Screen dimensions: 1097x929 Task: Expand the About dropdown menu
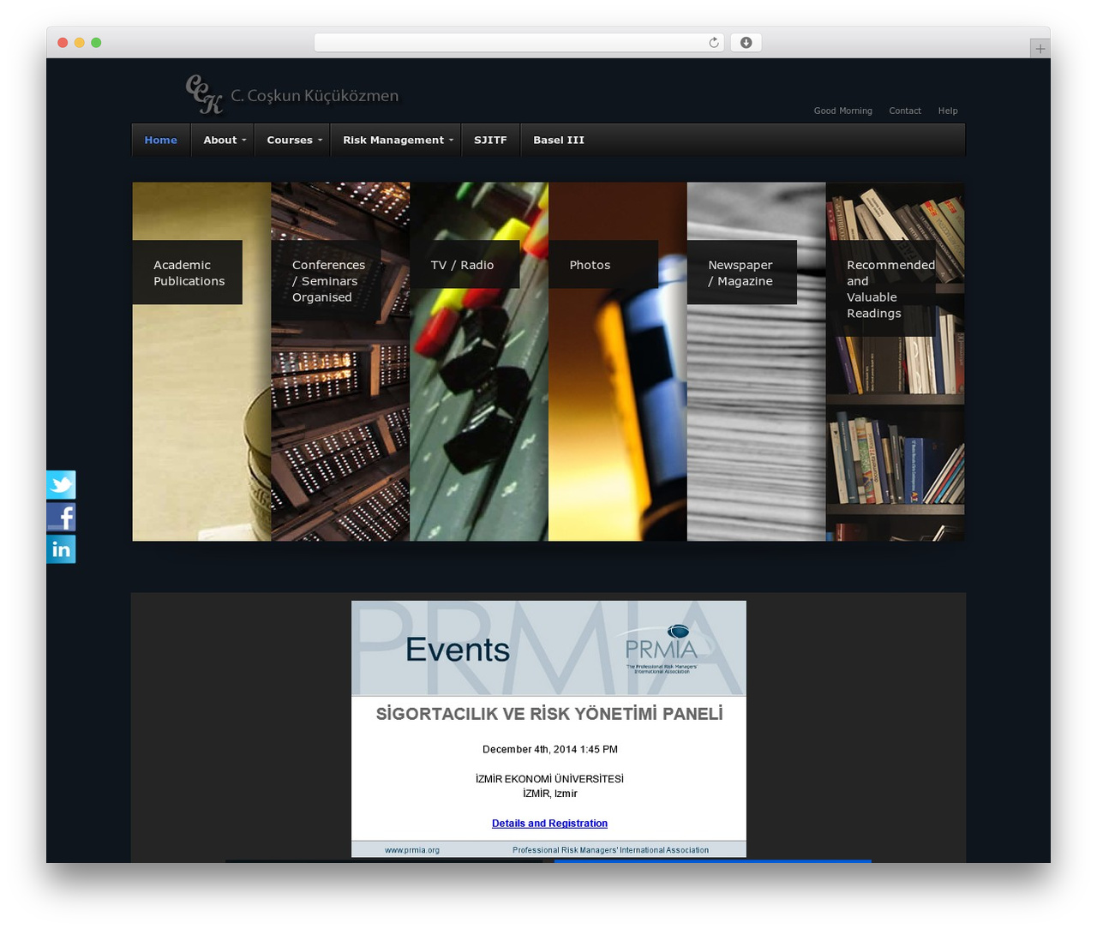[225, 141]
